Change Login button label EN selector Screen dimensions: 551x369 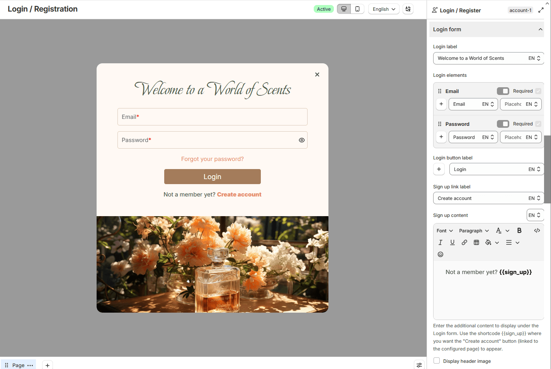coord(534,169)
